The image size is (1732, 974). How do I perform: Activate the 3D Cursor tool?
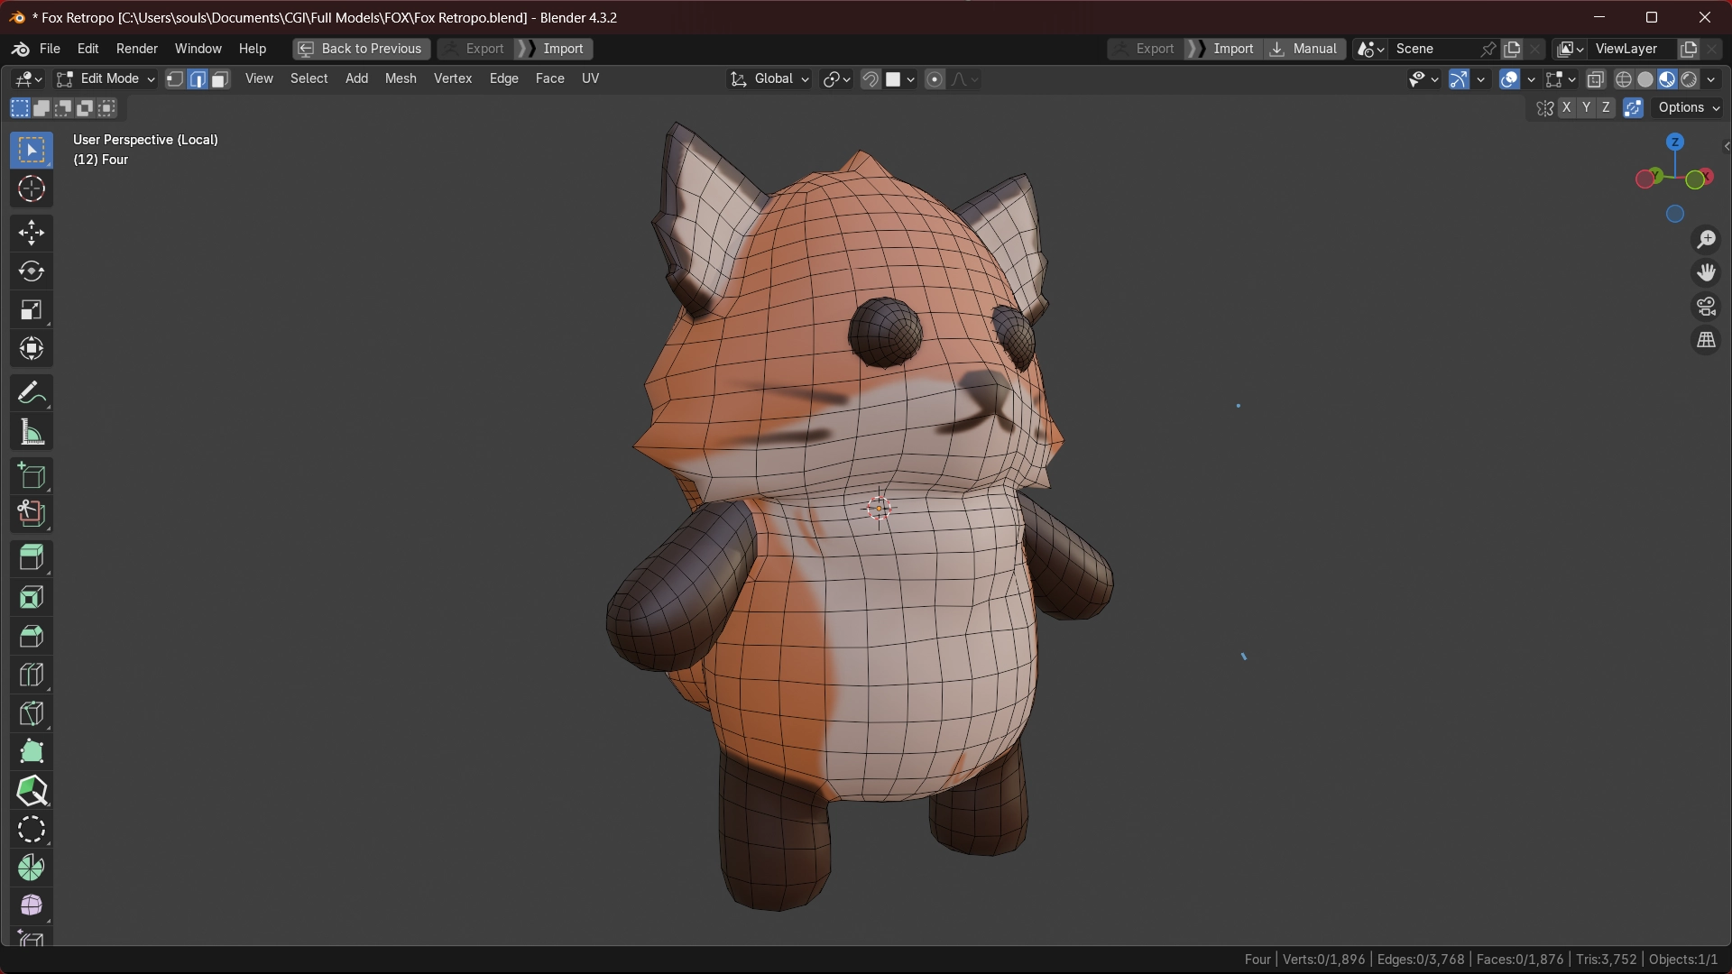[x=32, y=189]
